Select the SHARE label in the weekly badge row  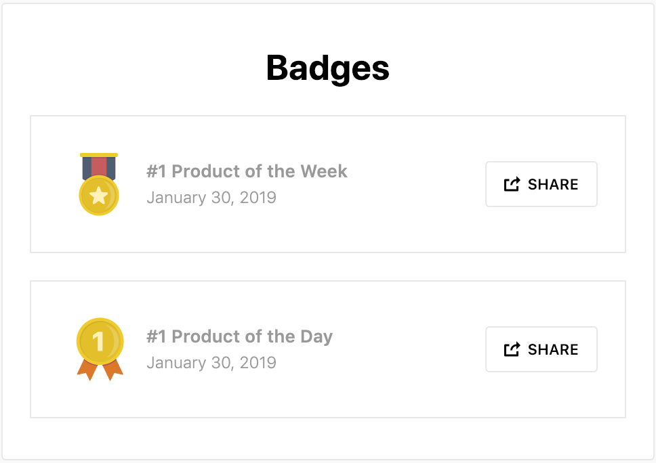(553, 184)
